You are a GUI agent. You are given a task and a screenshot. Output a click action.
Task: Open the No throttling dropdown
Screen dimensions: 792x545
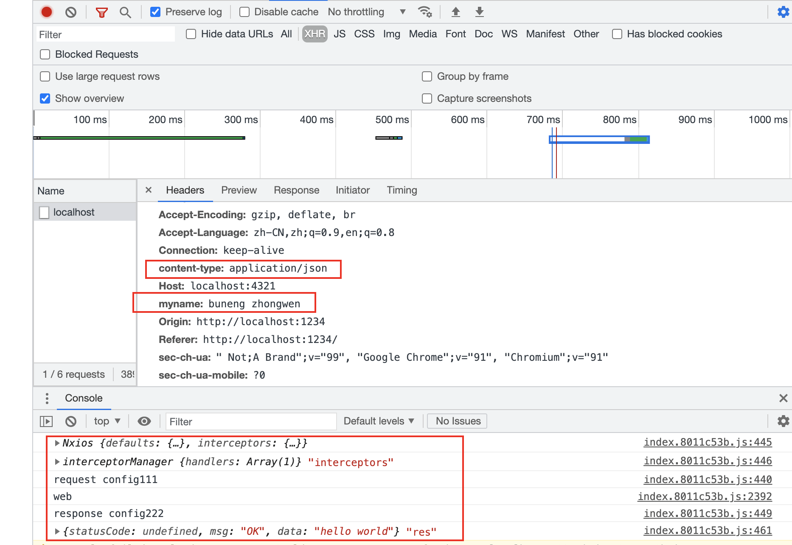click(x=367, y=12)
